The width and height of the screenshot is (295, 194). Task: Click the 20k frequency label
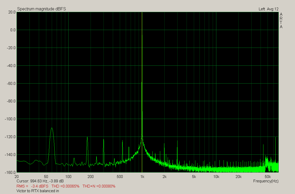tap(238, 176)
